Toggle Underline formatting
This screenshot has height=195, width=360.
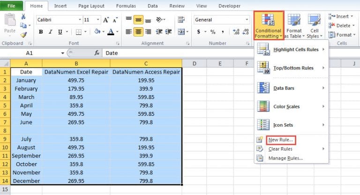point(60,32)
